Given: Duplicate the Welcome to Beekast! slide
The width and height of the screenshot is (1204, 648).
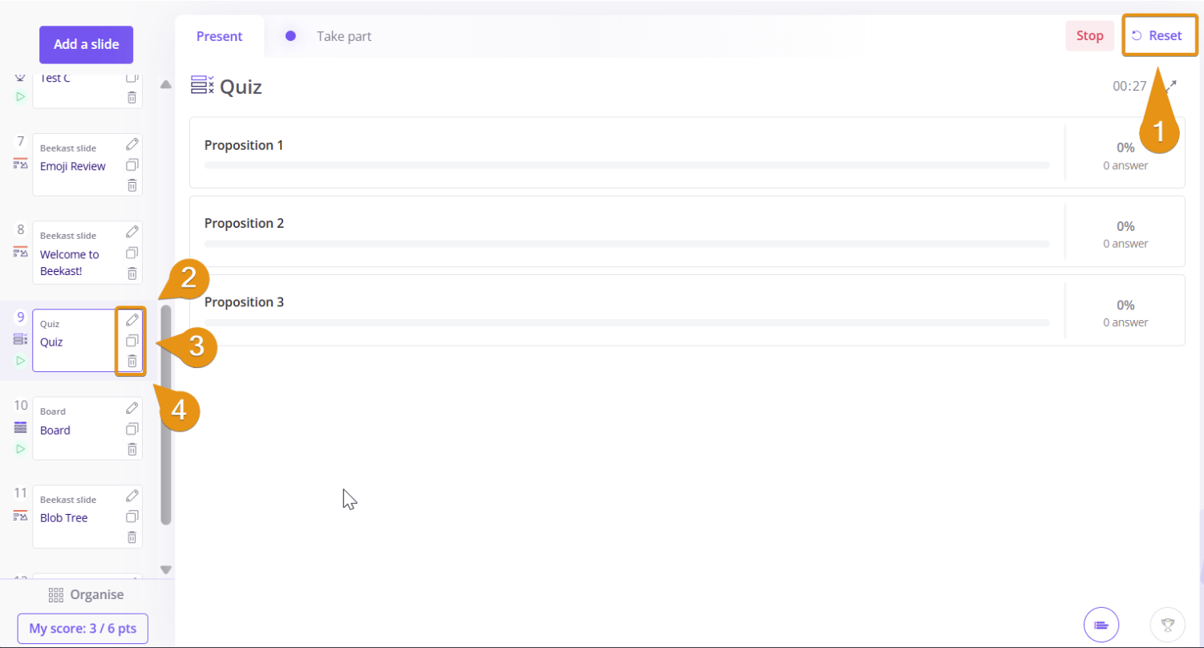Looking at the screenshot, I should coord(132,253).
